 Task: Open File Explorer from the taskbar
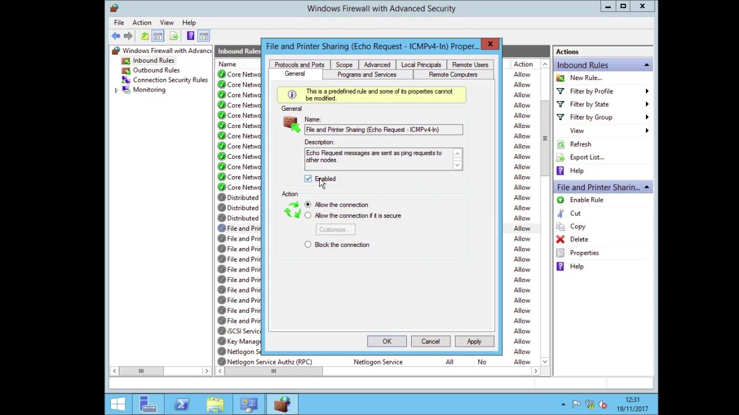215,404
